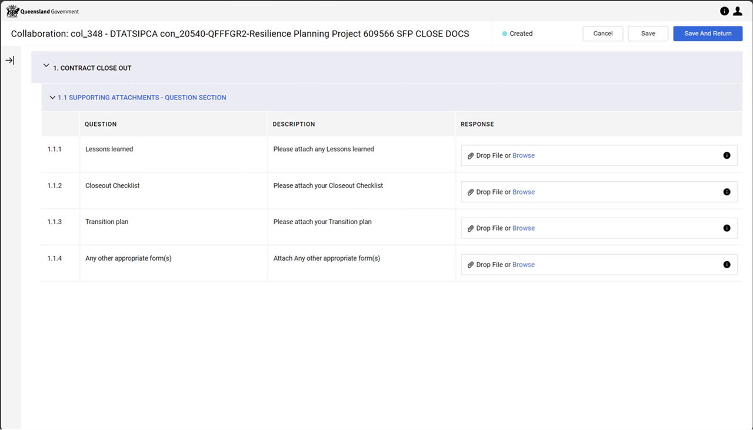Click the Queensland Government logo
753x430 pixels.
[x=42, y=11]
